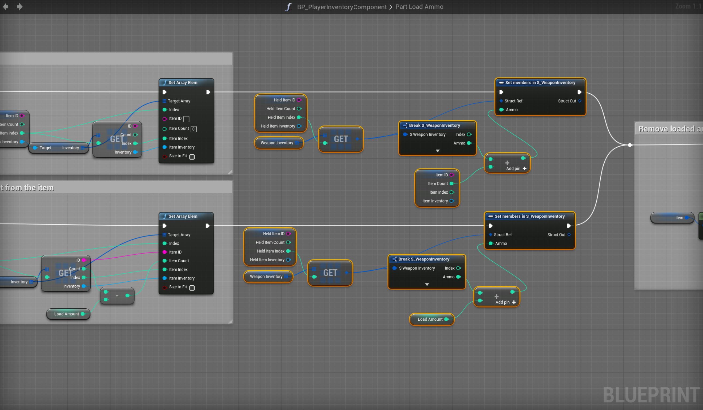Toggle the Item ID checkbox on Set Array Elem
This screenshot has height=410, width=703.
[x=186, y=119]
